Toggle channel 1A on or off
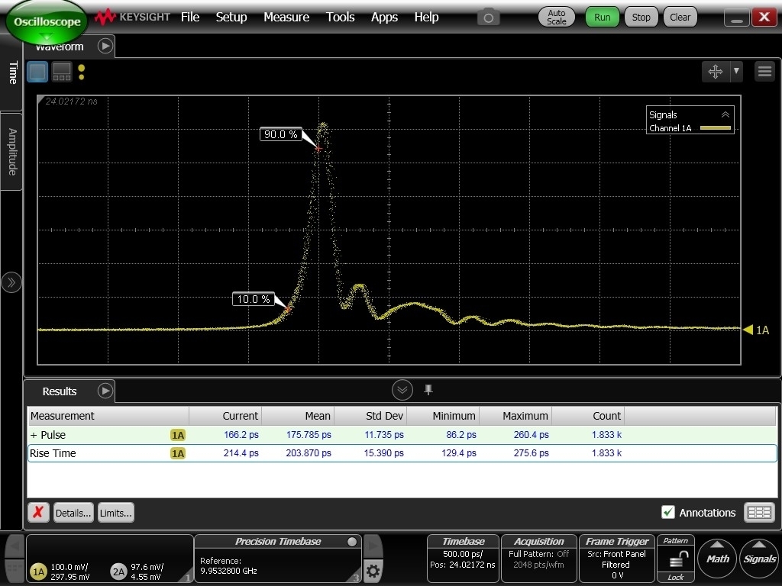This screenshot has height=586, width=782. 38,572
